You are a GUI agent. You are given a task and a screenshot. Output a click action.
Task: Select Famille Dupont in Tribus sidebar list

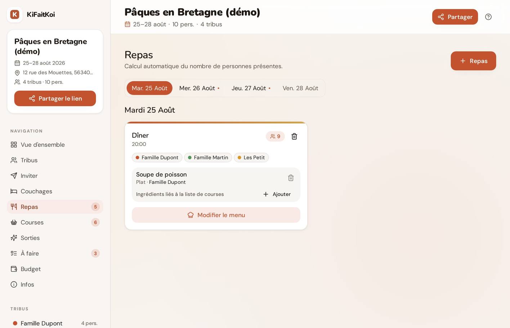pos(55,323)
